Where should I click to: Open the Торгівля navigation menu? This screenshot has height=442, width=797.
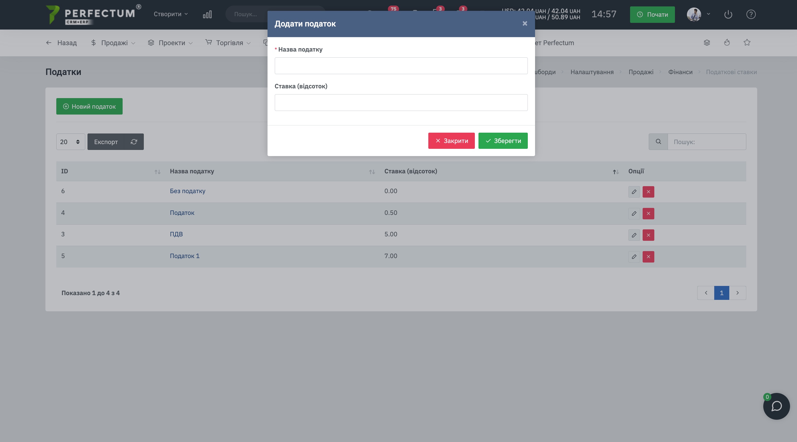pyautogui.click(x=228, y=43)
